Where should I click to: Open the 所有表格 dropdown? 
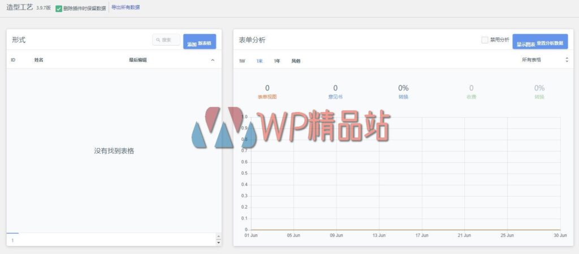[x=545, y=60]
